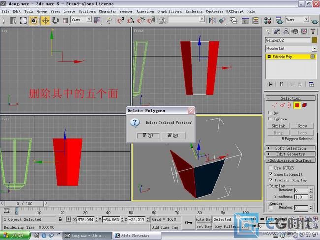Screen dimensions: 320x240
Task: Switch to Hierarchy command panel tab
Action: tap(286, 31)
